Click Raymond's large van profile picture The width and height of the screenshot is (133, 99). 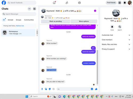[116, 13]
